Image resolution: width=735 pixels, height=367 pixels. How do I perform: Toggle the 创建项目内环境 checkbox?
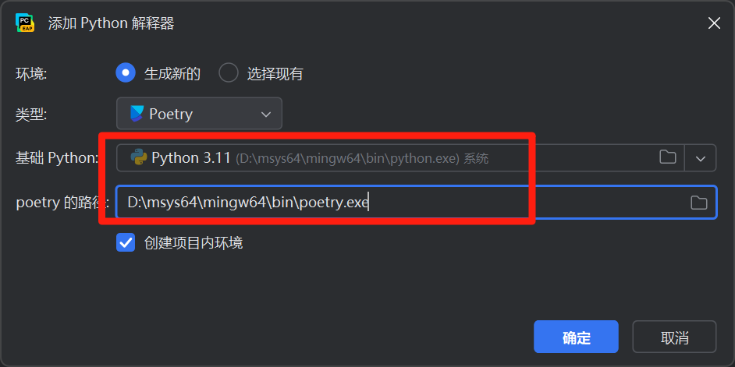(x=126, y=242)
